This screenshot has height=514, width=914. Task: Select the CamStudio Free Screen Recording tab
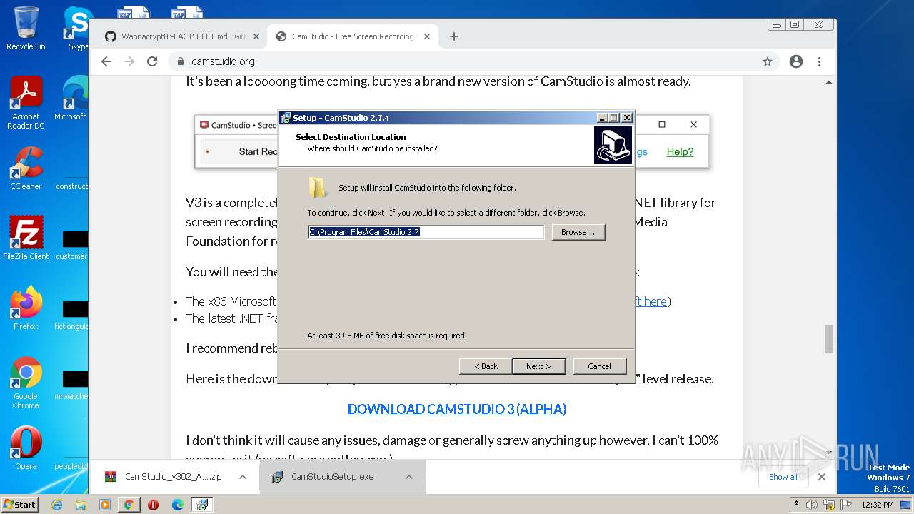click(x=353, y=36)
